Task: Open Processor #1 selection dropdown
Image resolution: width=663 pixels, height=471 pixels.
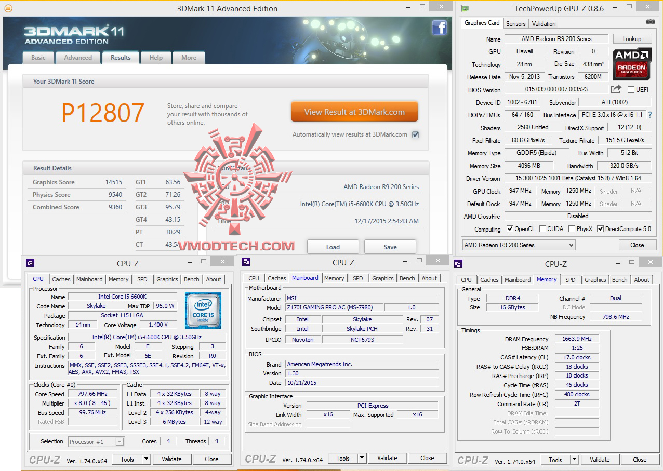Action: pos(96,442)
